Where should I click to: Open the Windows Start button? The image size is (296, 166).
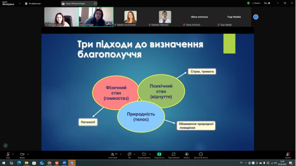coord(4,163)
